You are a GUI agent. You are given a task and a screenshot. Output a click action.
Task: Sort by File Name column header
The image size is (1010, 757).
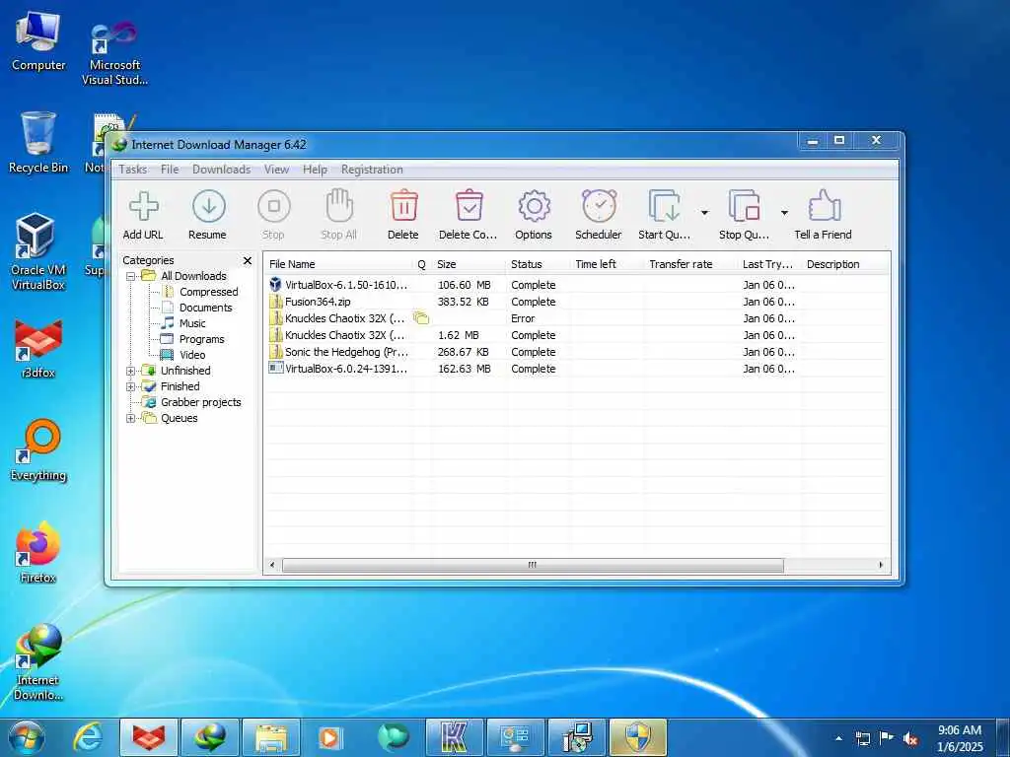click(x=338, y=264)
